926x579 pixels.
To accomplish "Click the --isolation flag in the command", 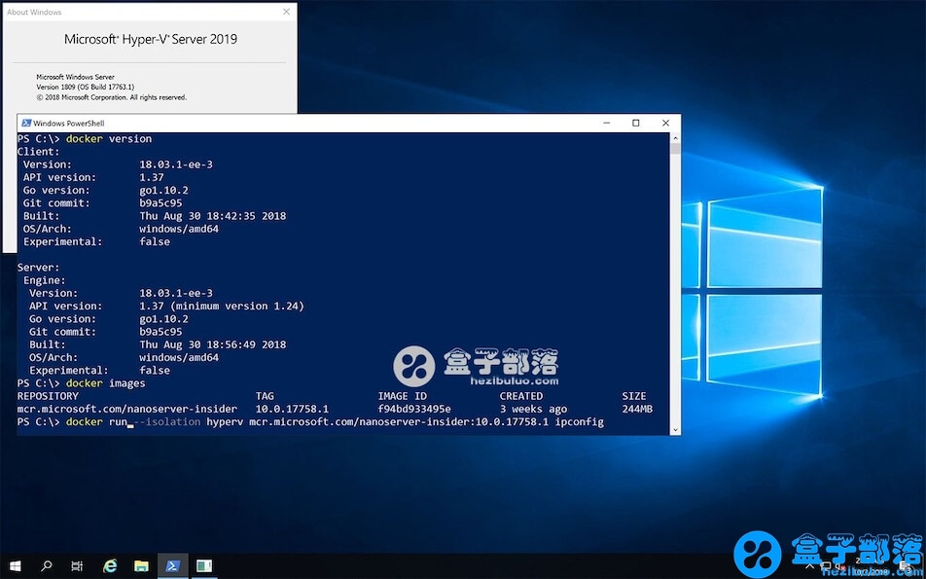I will coord(167,422).
